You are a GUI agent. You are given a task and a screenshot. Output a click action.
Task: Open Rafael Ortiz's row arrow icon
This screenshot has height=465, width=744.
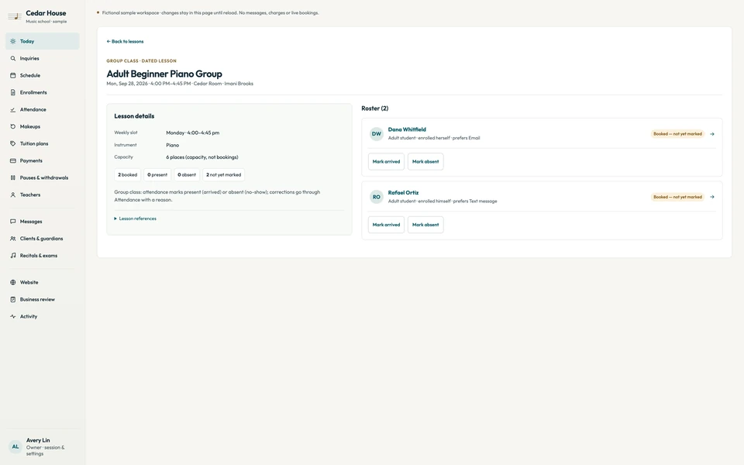point(711,197)
